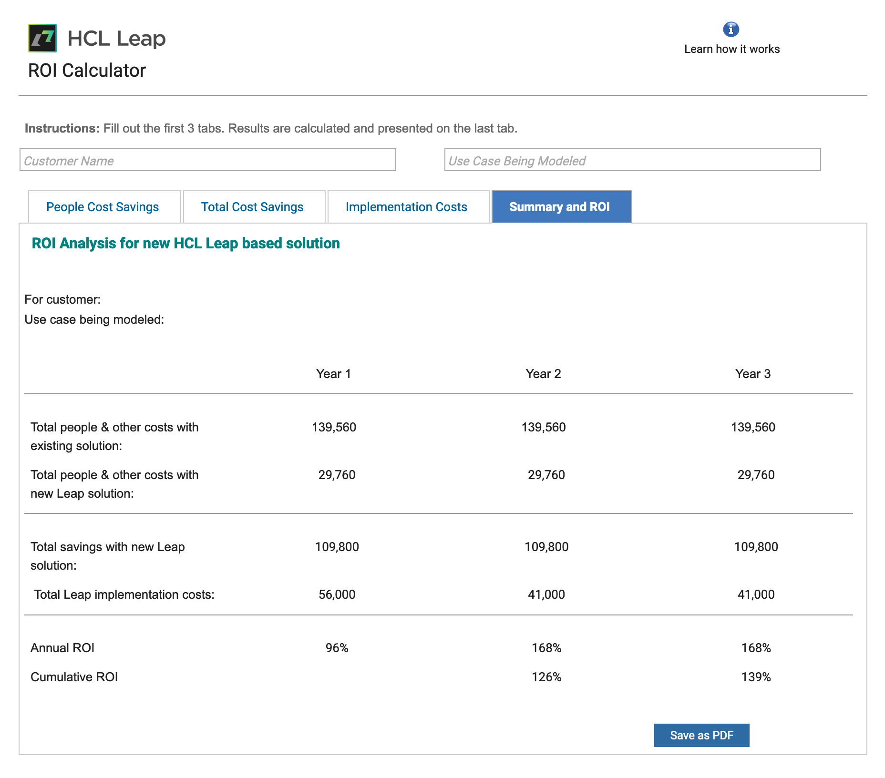Click Year 2 new Leap cost 29,760

coord(546,475)
